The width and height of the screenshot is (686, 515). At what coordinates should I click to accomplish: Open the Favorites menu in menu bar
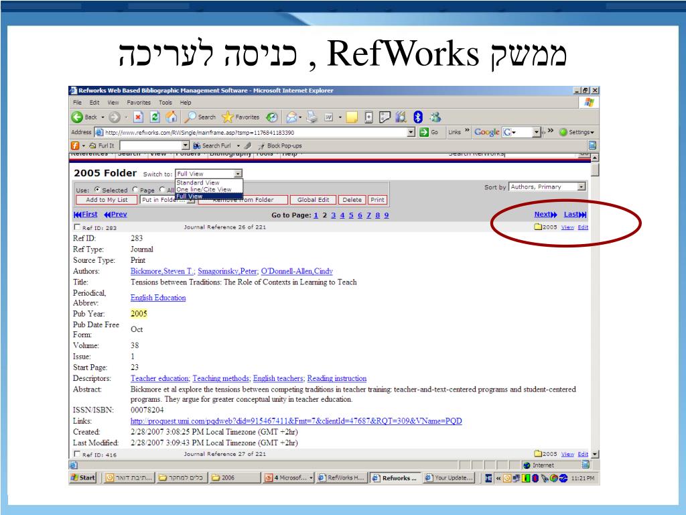pos(139,103)
